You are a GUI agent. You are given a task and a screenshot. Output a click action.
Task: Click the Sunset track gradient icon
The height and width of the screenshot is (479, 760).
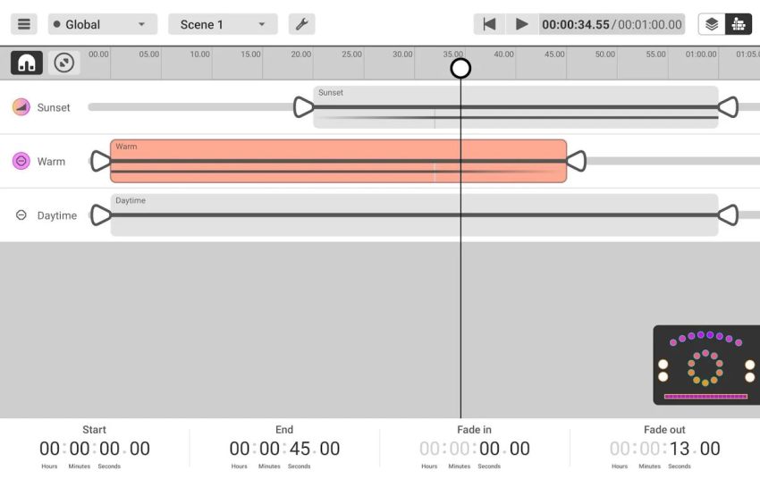pos(21,107)
